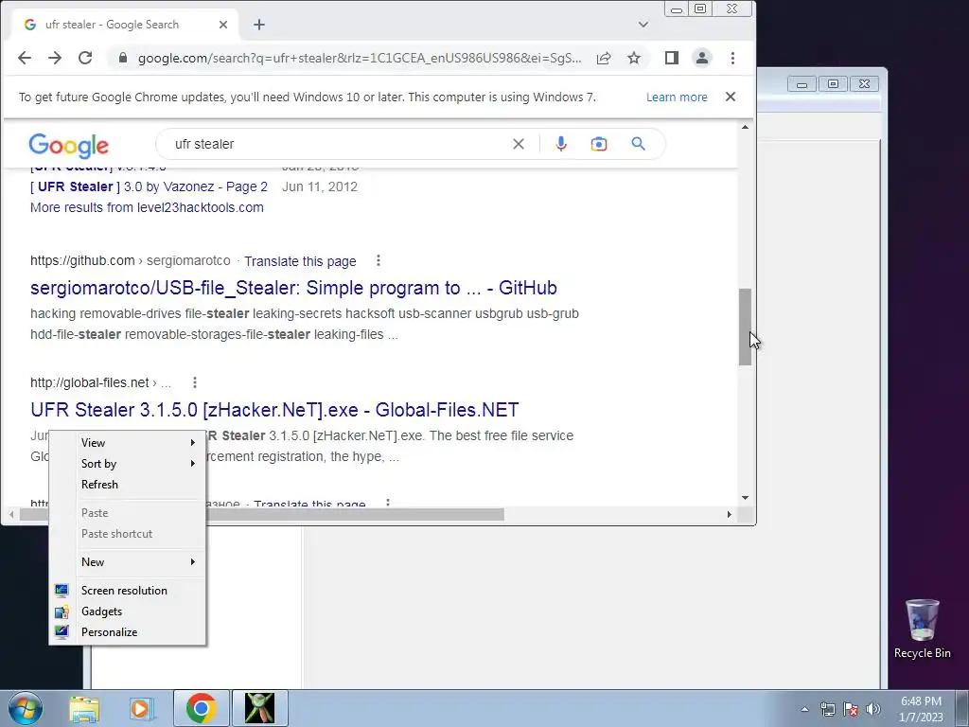Start voice search with microphone icon
Viewport: 969px width, 727px height.
561,144
